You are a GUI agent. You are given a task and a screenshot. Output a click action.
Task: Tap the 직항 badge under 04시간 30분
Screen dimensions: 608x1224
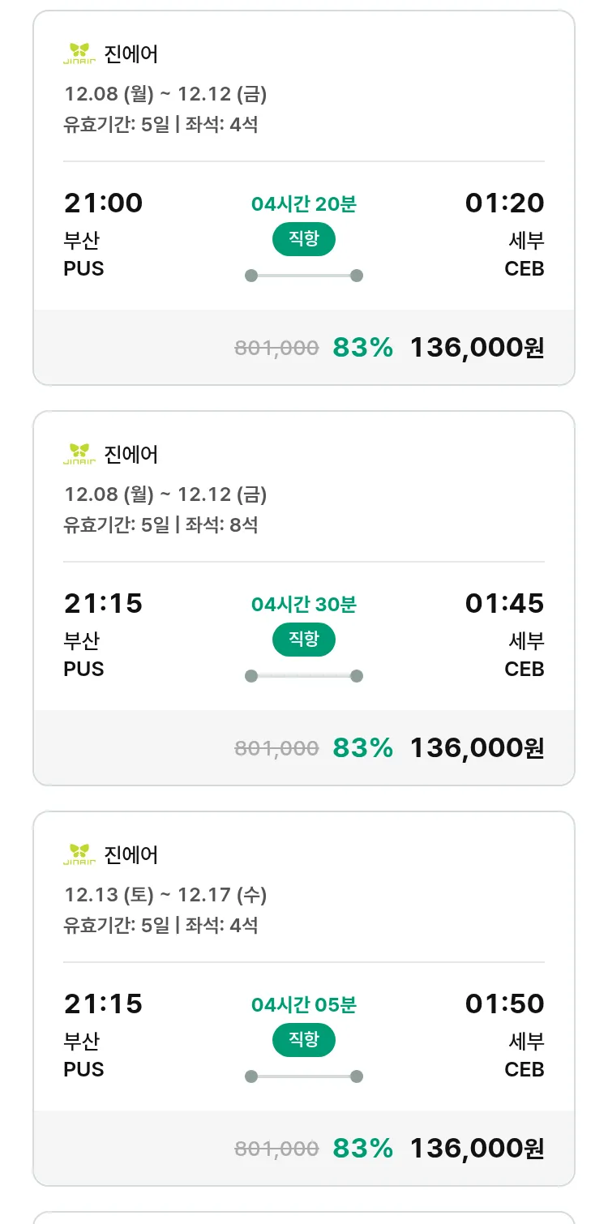click(303, 640)
